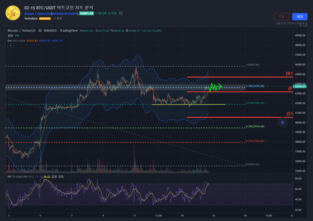
Task: Click the 43691.02 price badge in header
Action: [87, 14]
